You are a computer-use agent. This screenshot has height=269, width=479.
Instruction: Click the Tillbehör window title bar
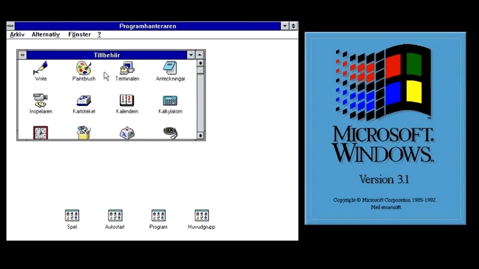click(x=107, y=55)
